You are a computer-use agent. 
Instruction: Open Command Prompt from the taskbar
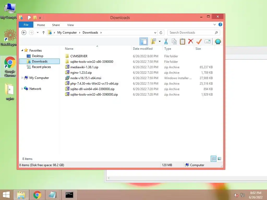tap(69, 195)
